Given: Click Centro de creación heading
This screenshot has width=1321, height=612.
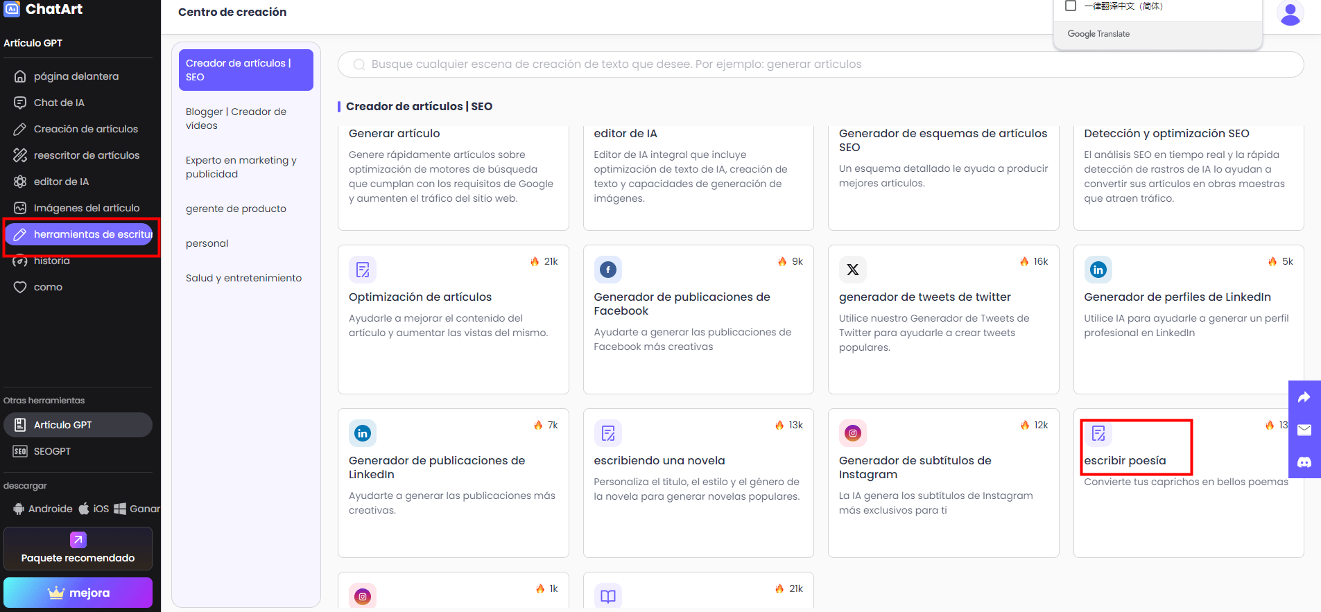Looking at the screenshot, I should pos(232,12).
